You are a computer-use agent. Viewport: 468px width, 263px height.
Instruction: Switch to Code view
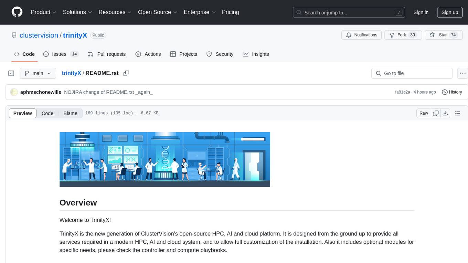coord(47,113)
